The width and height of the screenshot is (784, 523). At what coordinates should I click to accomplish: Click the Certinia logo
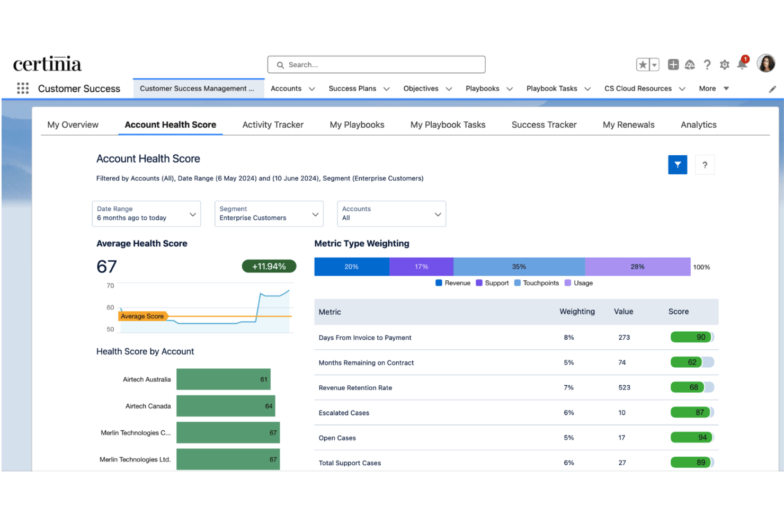(x=47, y=64)
